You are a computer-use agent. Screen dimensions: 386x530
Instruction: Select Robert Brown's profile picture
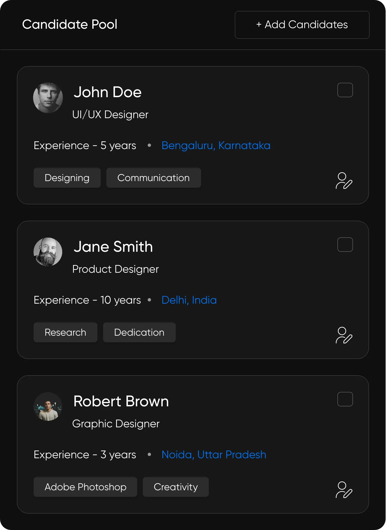[48, 407]
